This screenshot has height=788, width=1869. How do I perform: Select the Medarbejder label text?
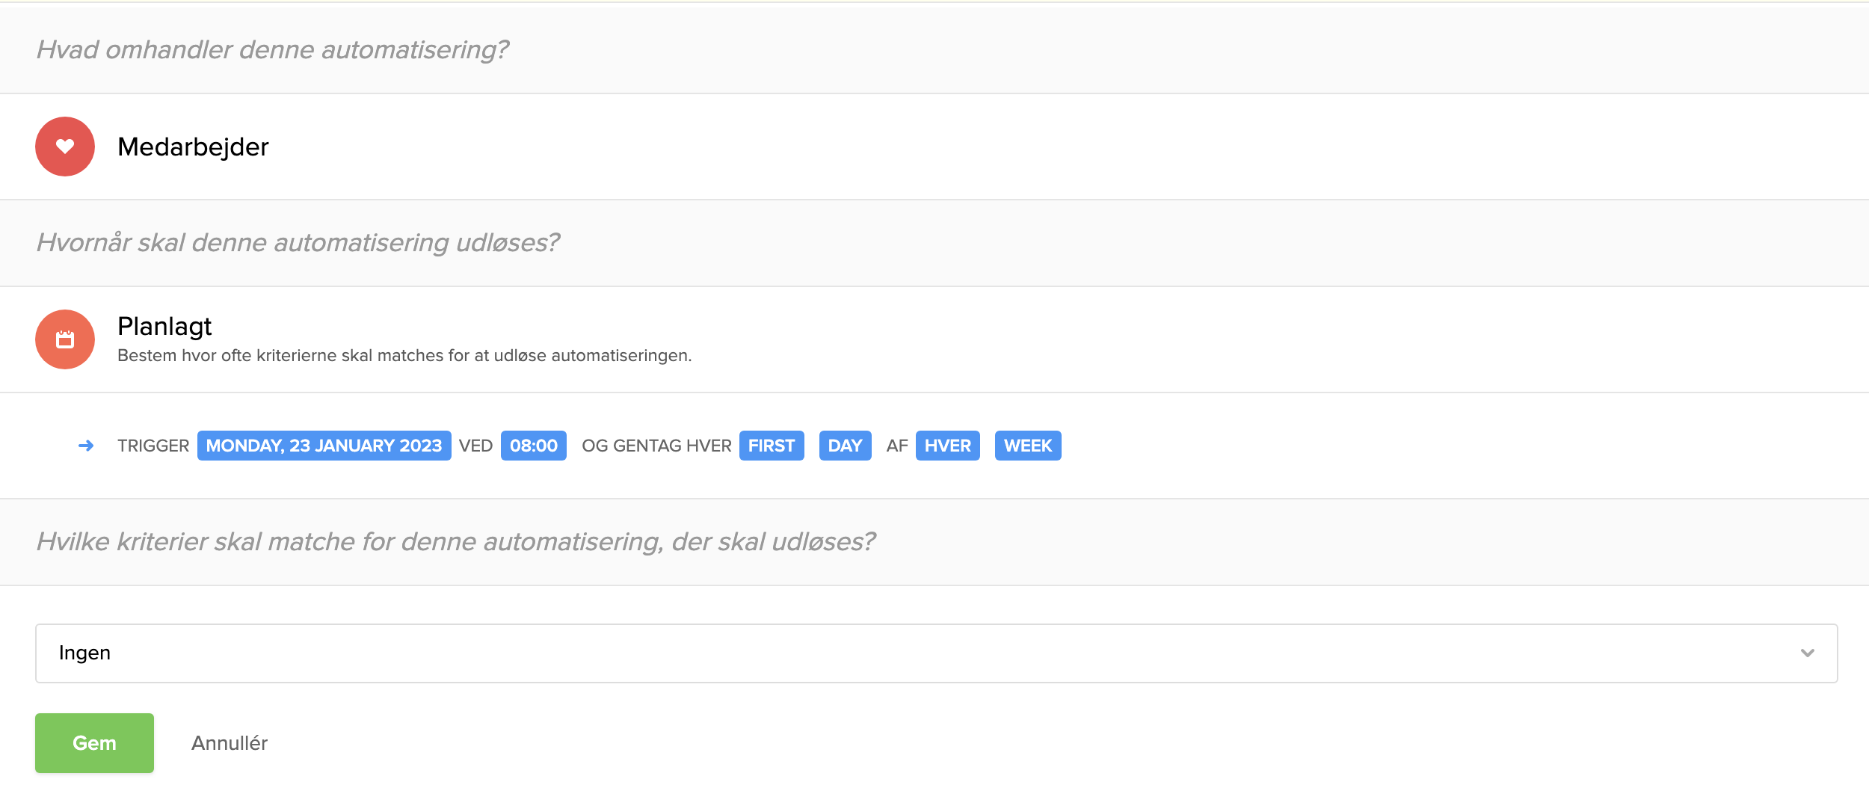[x=193, y=147]
